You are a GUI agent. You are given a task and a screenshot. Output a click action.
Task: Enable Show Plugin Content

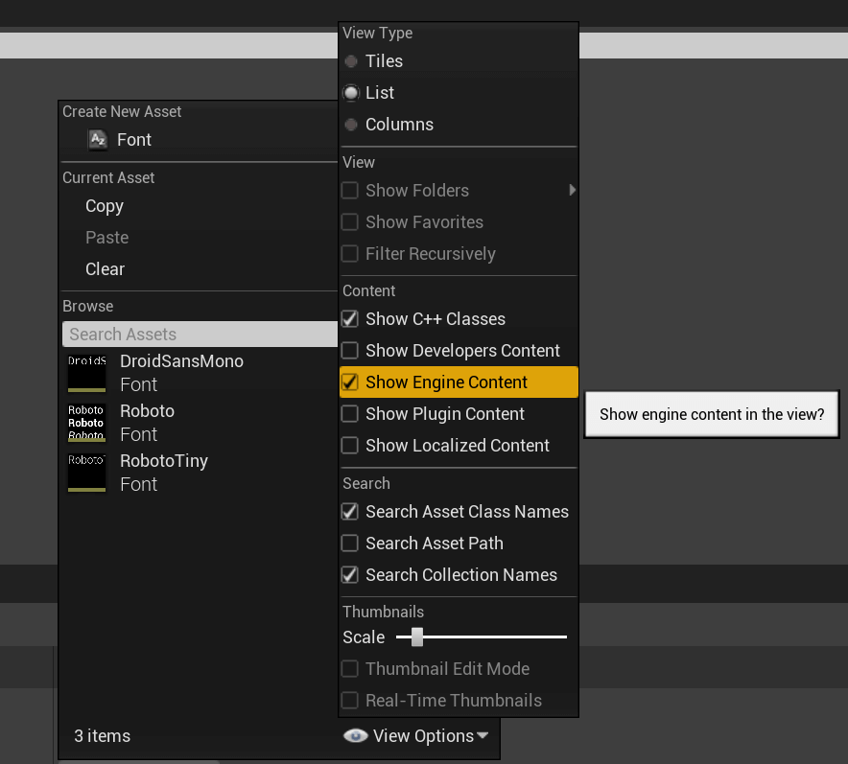(x=350, y=414)
